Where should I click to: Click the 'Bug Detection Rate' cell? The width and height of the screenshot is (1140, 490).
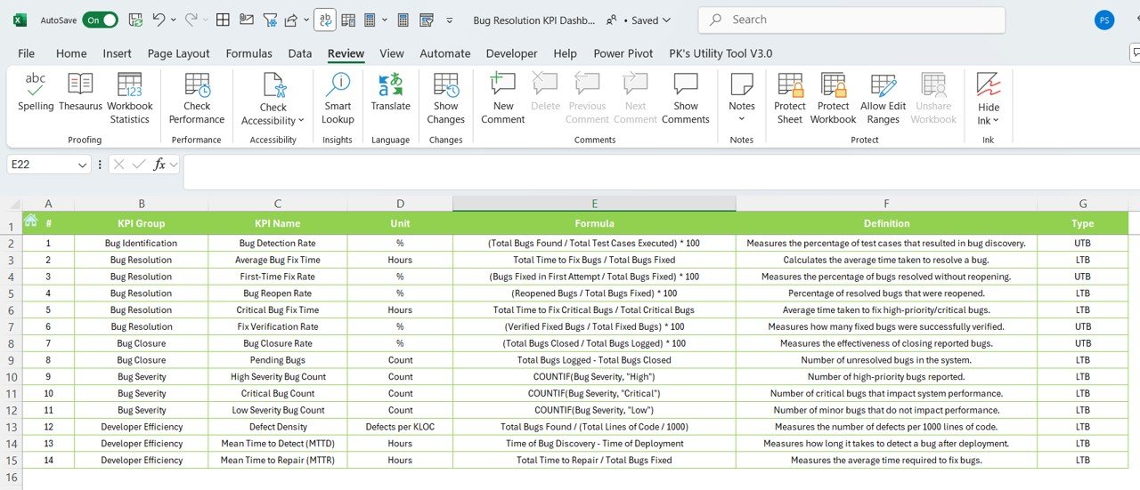[278, 244]
